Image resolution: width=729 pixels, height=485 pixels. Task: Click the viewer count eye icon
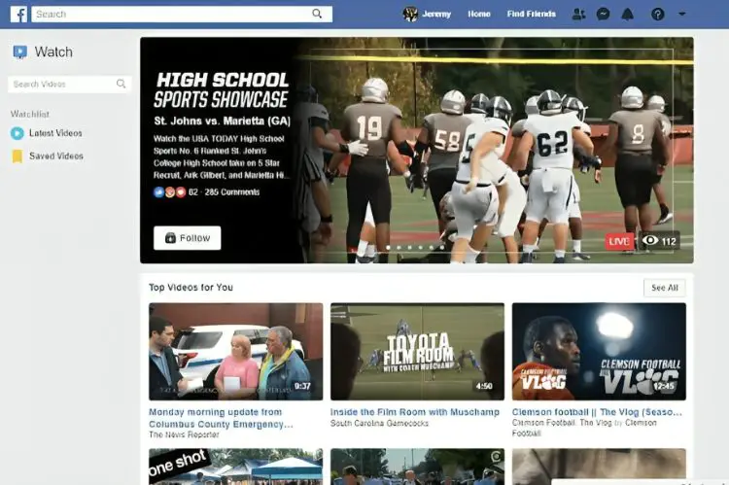click(649, 240)
